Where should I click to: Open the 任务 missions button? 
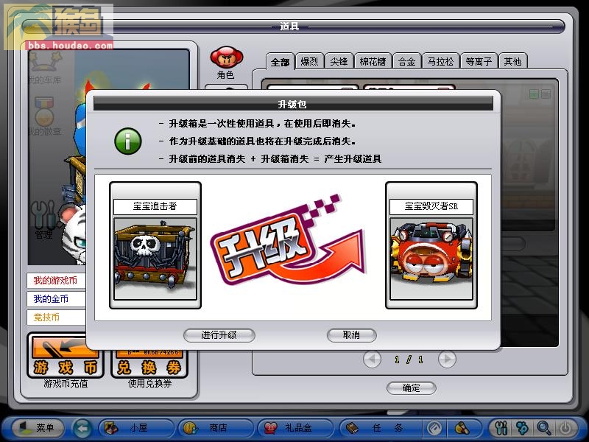tap(379, 428)
